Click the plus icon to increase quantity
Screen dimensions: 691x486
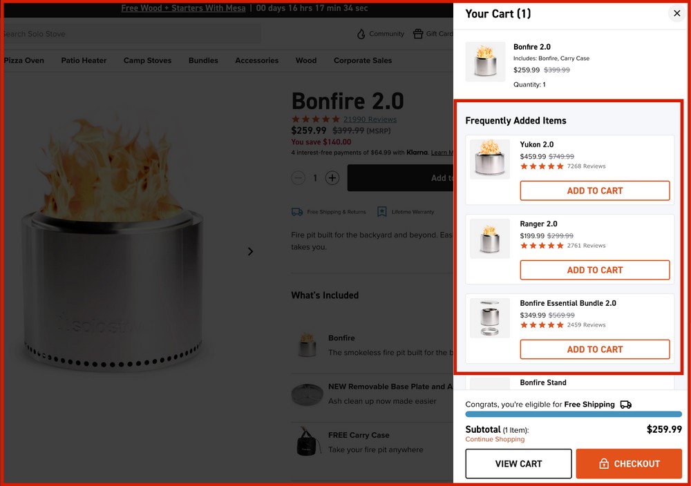point(332,177)
